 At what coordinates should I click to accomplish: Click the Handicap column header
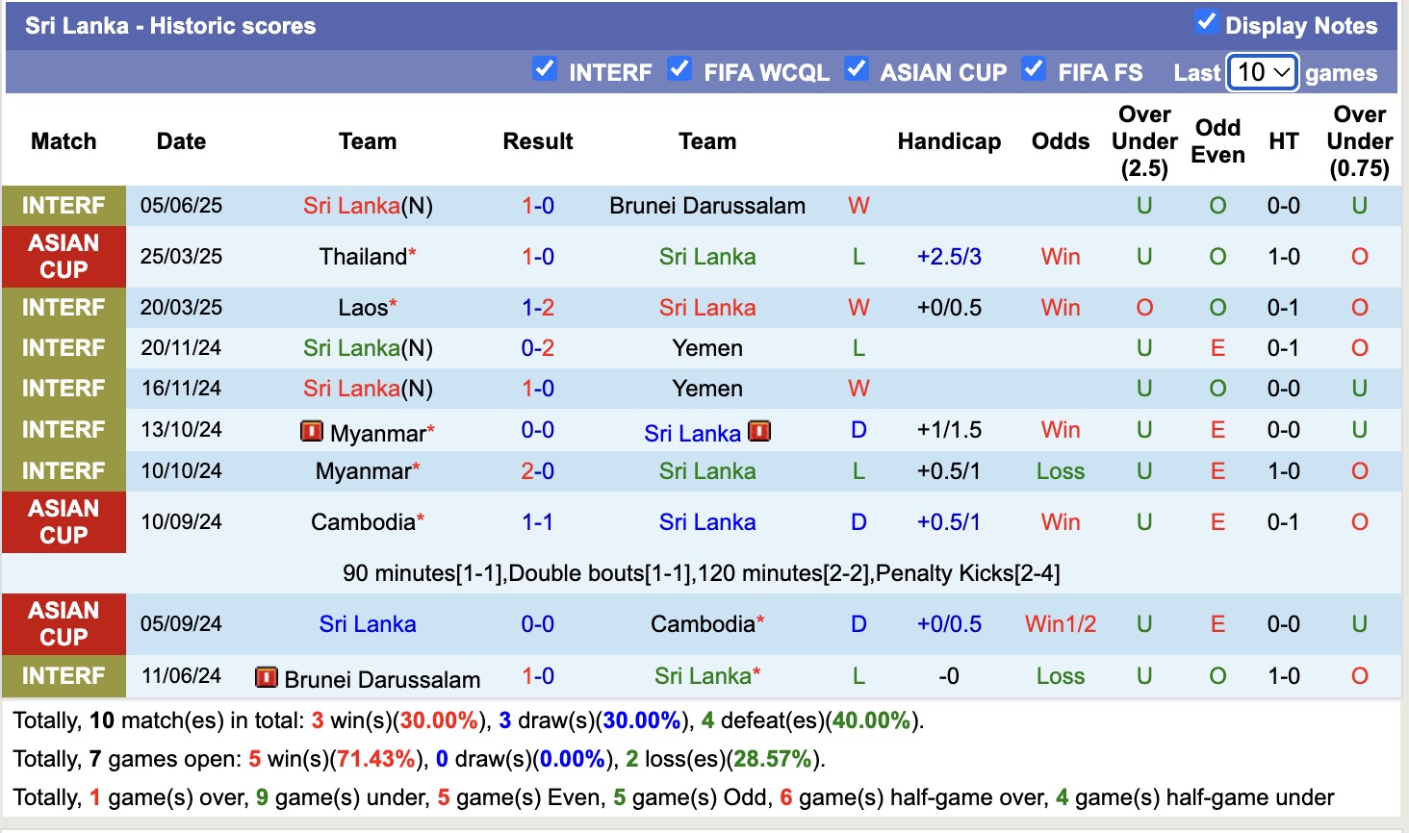pos(949,141)
